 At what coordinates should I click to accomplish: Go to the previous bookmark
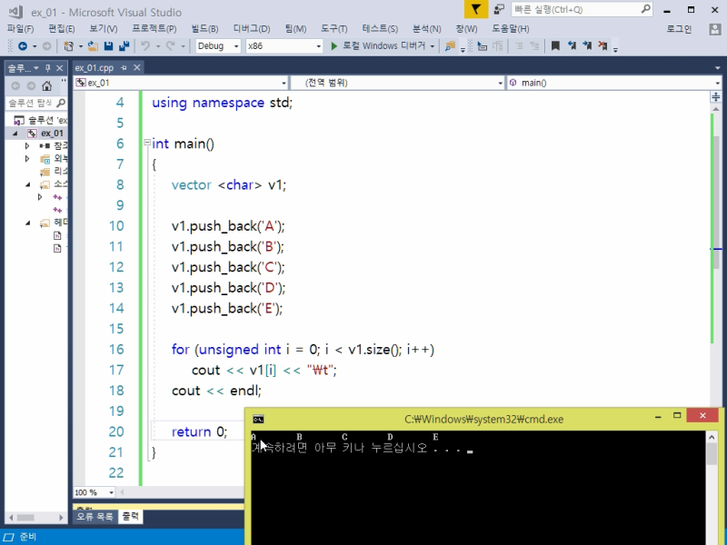572,45
